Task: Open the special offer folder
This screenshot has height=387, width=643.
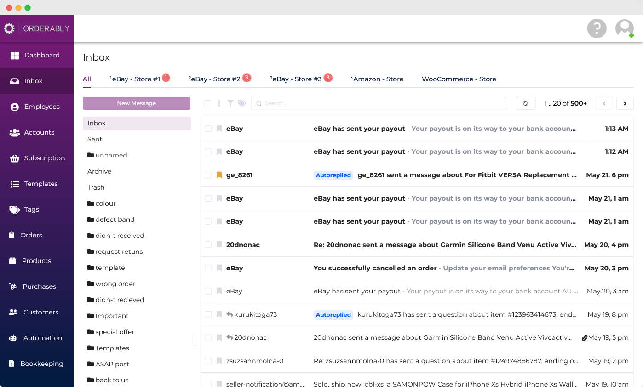Action: 137,332
